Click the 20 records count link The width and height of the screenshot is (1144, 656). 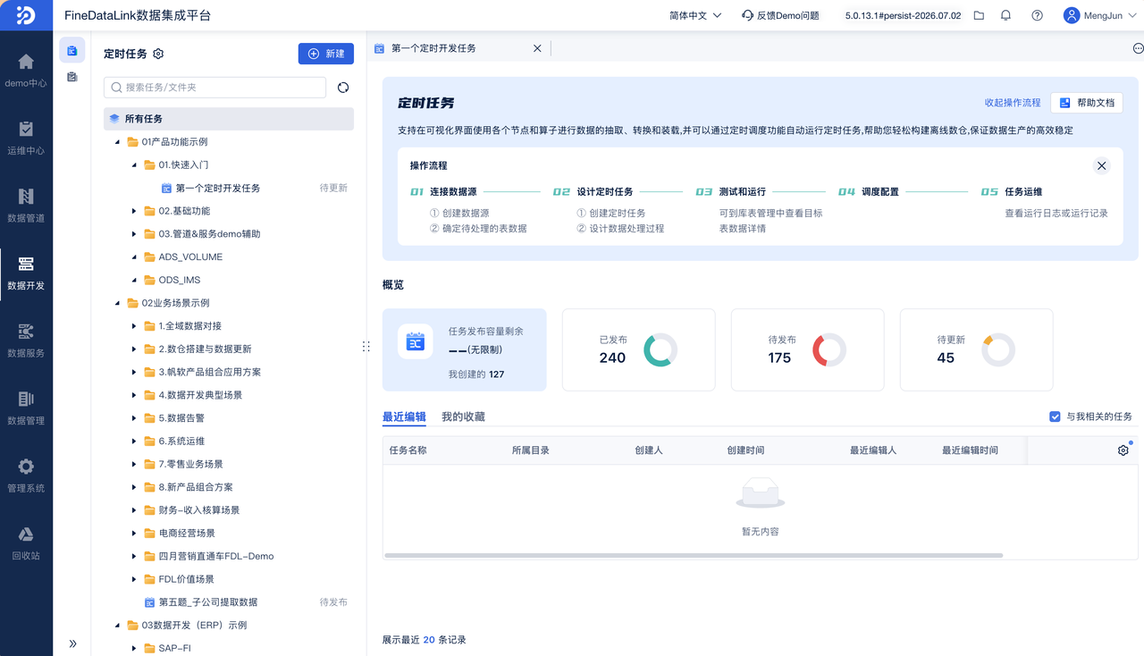click(x=429, y=640)
